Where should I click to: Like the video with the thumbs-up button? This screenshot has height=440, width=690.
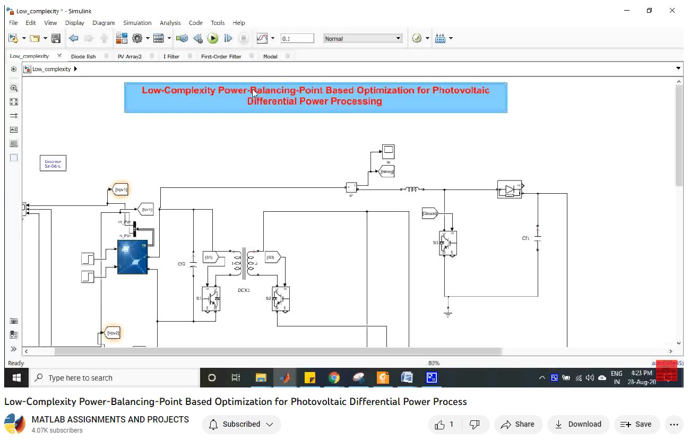[x=445, y=424]
